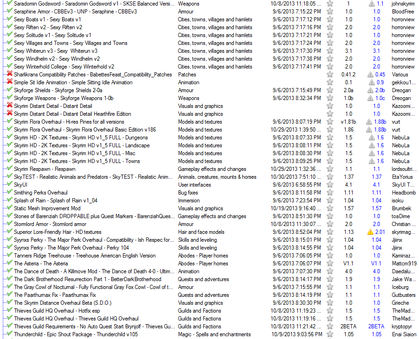Click the Magic - Spells and enchantments category
The height and width of the screenshot is (339, 419).
point(214,334)
